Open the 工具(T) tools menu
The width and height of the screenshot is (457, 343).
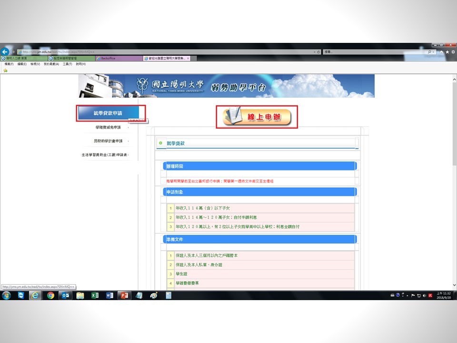[67, 64]
